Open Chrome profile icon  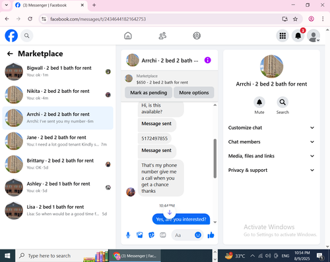(311, 19)
